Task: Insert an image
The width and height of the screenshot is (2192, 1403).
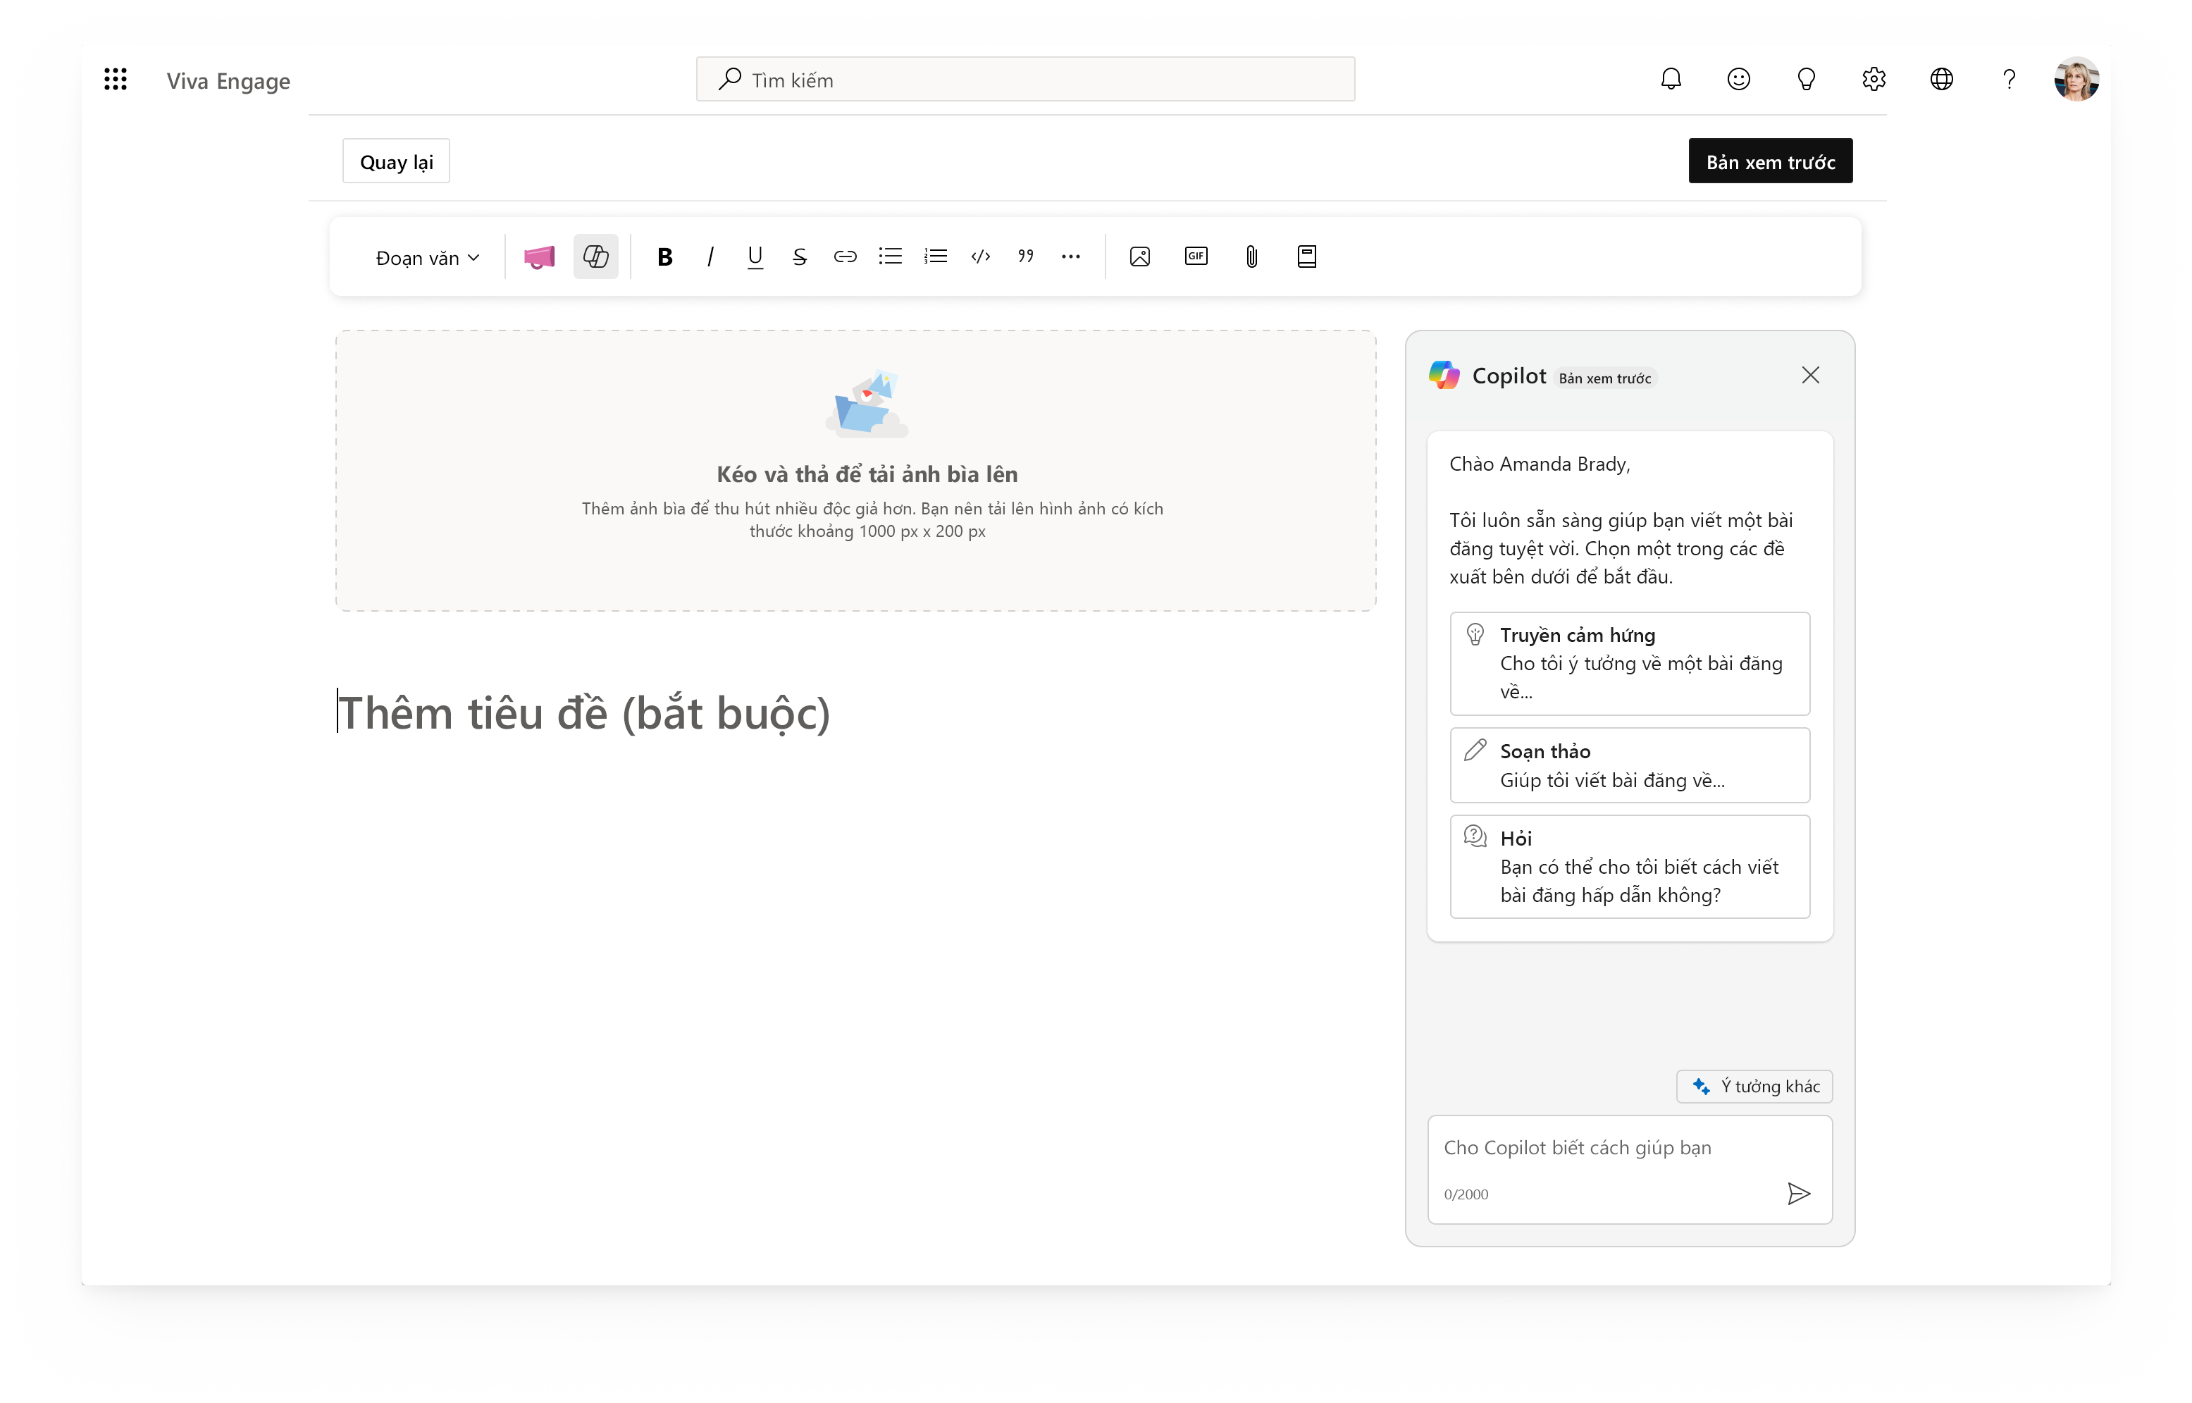Action: (x=1140, y=257)
